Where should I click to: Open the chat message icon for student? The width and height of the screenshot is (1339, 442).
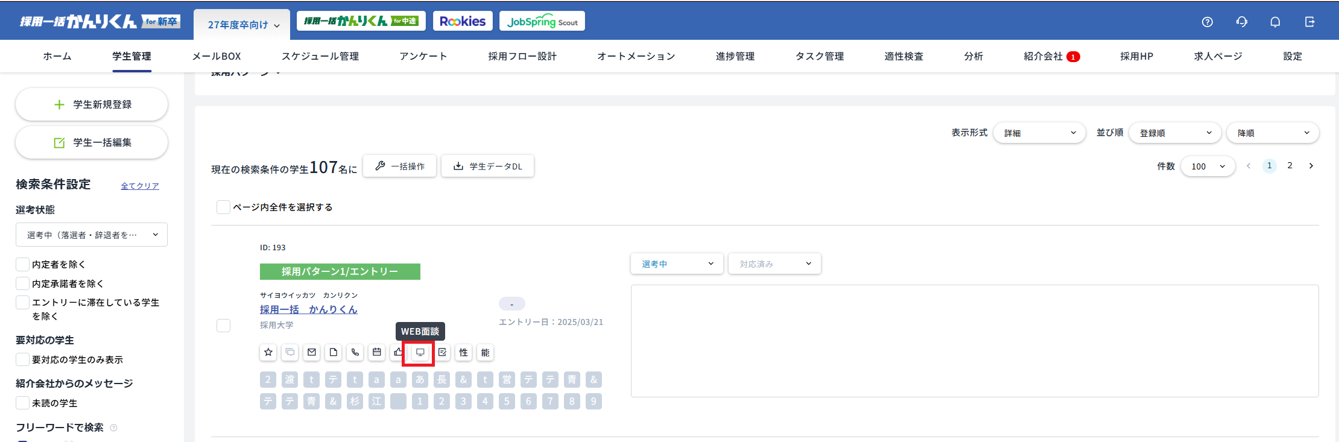[290, 352]
